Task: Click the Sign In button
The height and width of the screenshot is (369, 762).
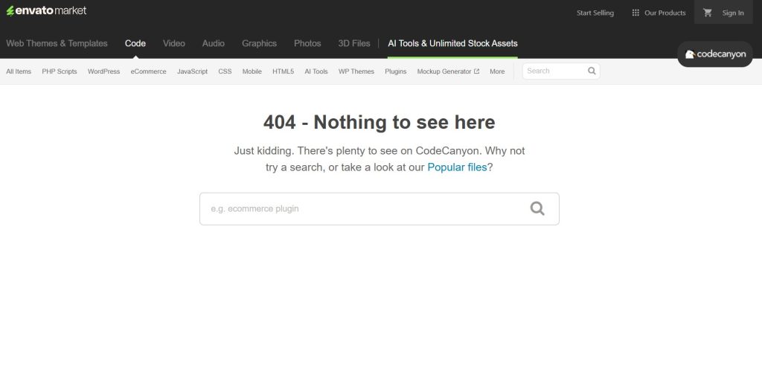Action: (732, 13)
